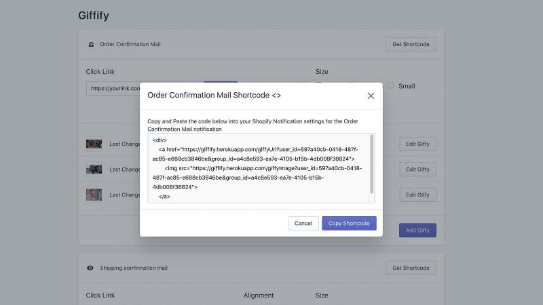Tick the Small size checkbox
The height and width of the screenshot is (305, 543).
point(390,85)
